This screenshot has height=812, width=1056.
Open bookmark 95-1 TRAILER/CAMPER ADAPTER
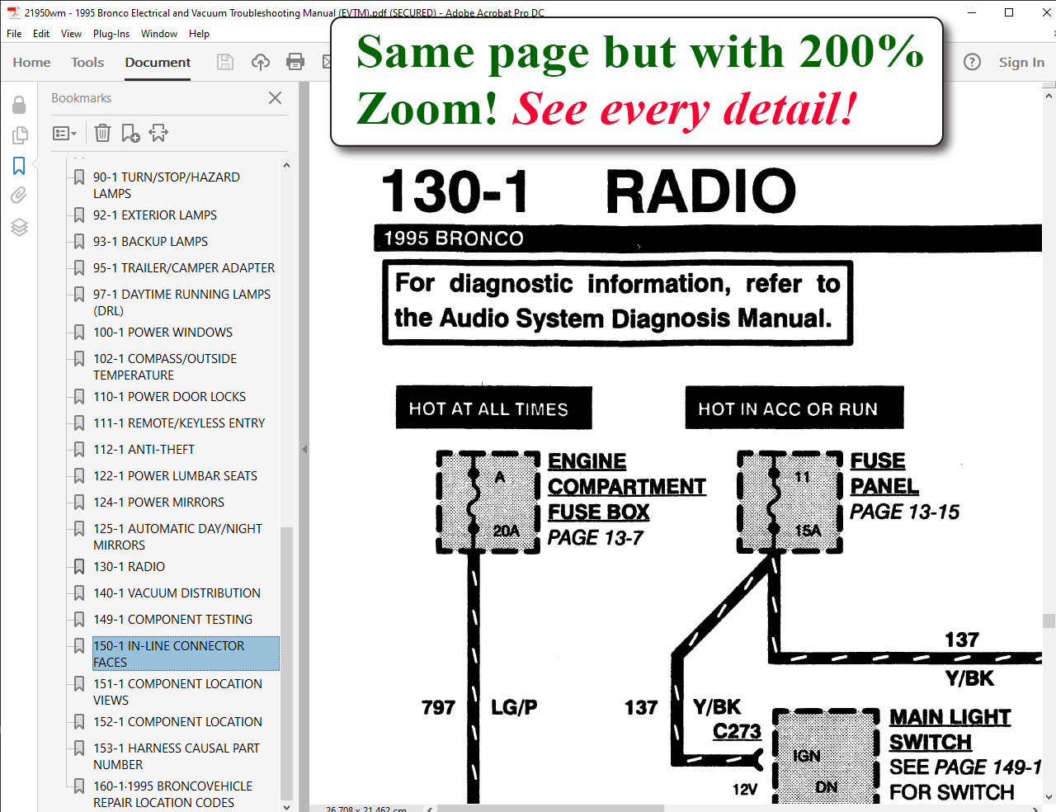coord(184,267)
